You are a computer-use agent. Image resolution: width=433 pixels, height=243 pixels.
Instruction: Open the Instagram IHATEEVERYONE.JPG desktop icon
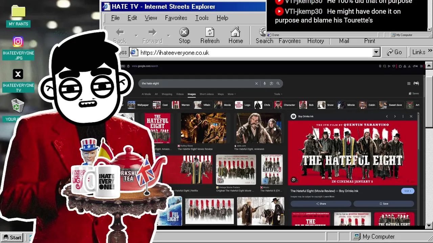[x=18, y=48]
